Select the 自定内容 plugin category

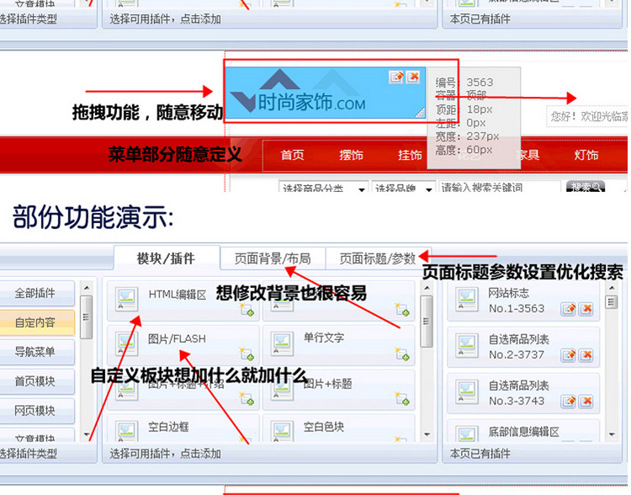tap(35, 322)
